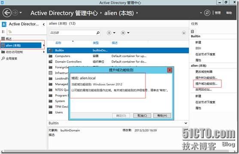
Task: Click 新建 under Builtin tasks
Action: click(x=198, y=42)
